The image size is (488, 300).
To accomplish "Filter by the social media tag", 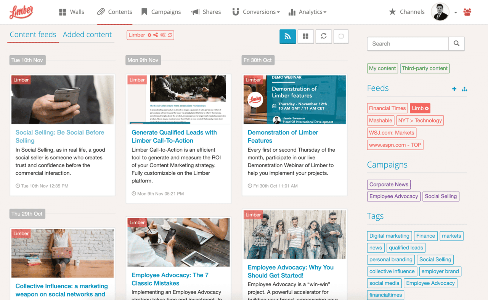I will [384, 283].
